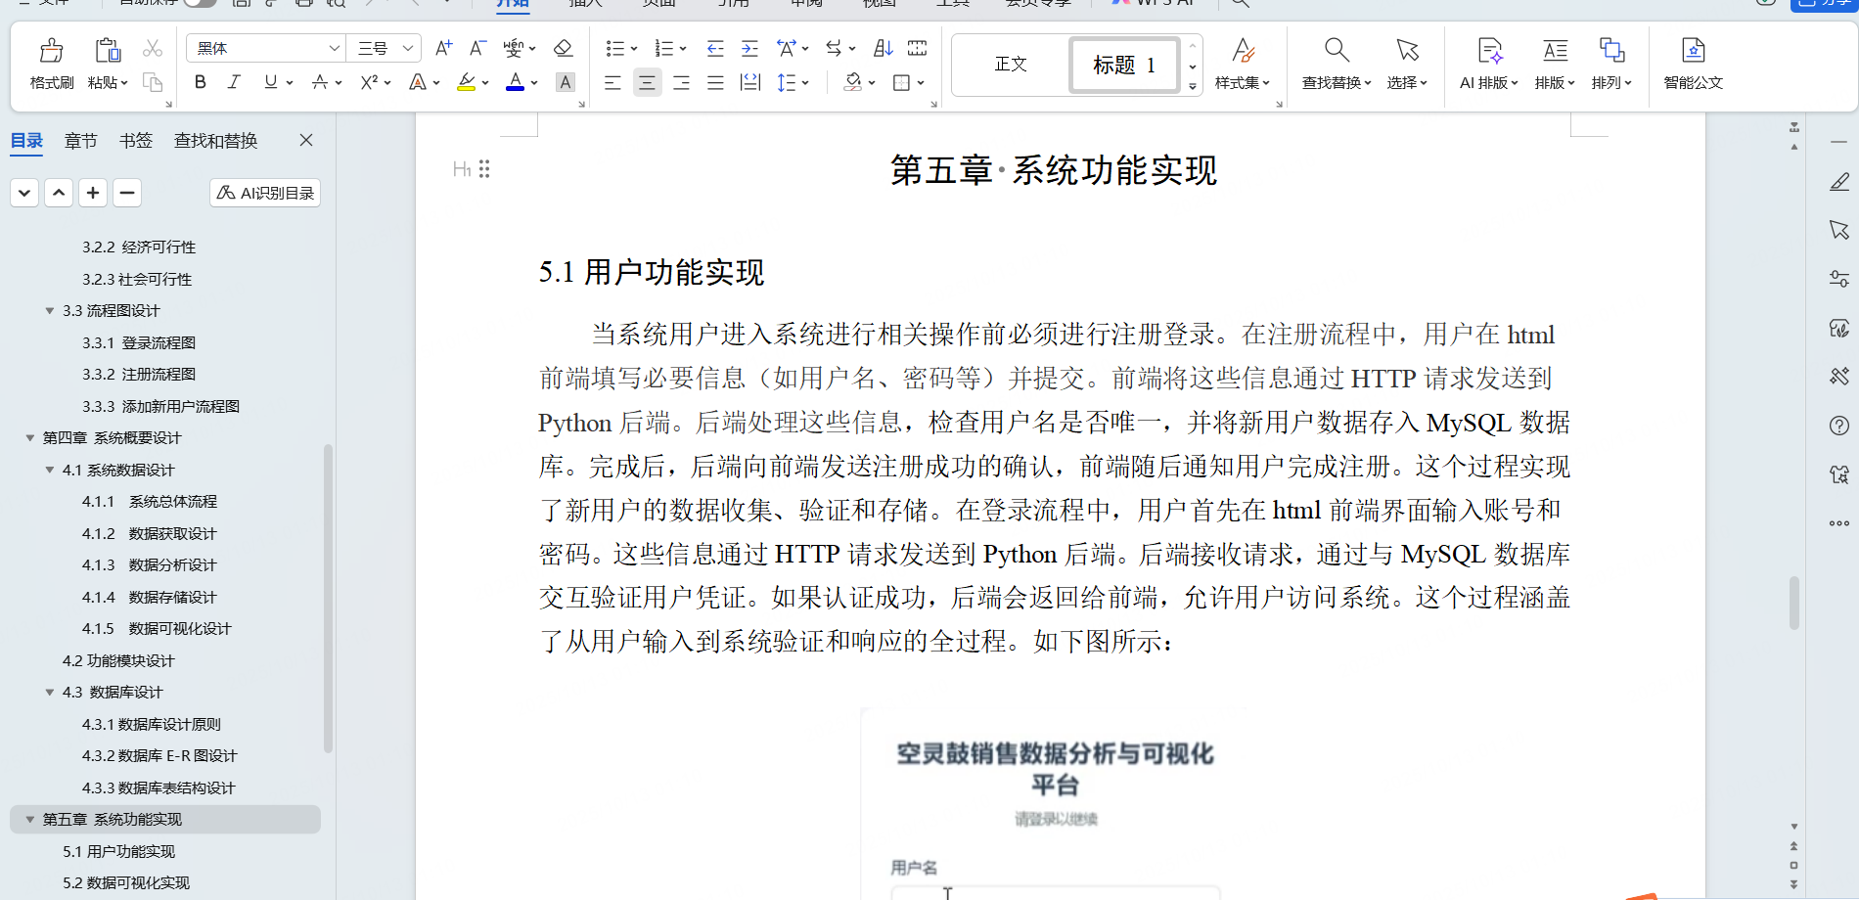Click the 剪切 (cut) scissors icon
This screenshot has width=1859, height=900.
coord(153,47)
